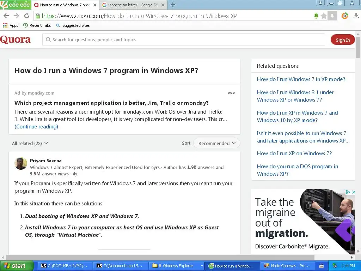This screenshot has width=361, height=271.
Task: Click the 'Ad by monday.com' label
Action: click(x=34, y=93)
